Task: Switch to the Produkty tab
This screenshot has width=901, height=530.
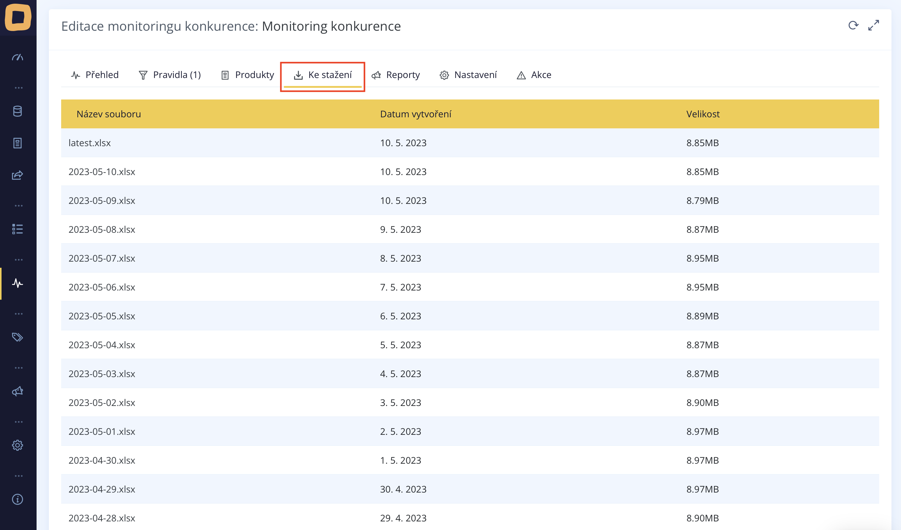Action: pos(247,75)
